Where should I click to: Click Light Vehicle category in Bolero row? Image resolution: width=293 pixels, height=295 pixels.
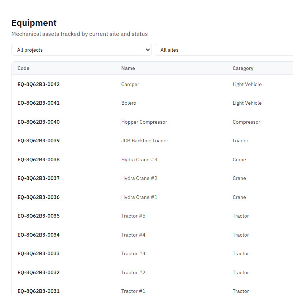[247, 103]
